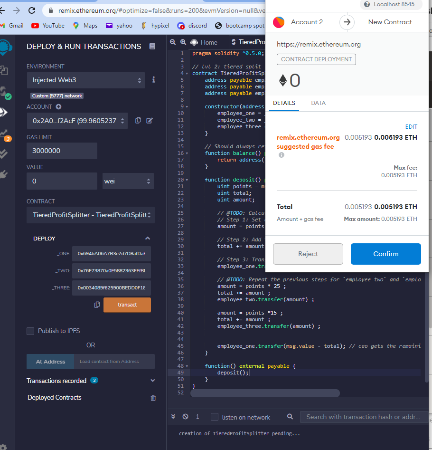The image size is (432, 450).
Task: Zoom out the editor font
Action: point(173,42)
